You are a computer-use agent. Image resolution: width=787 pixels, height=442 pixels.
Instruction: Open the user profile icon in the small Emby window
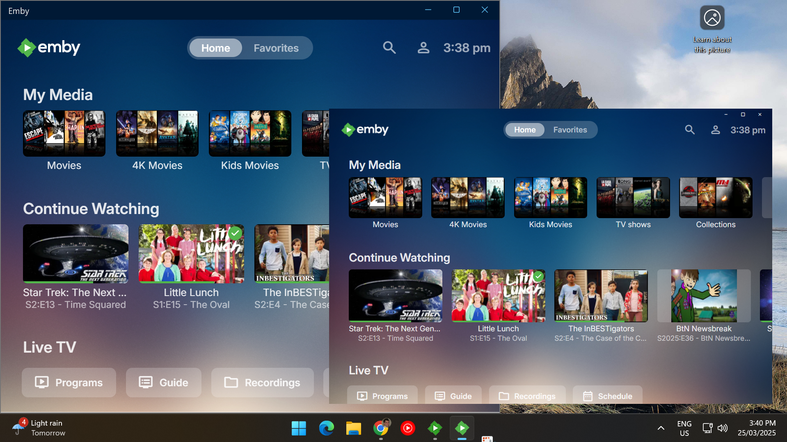coord(715,130)
